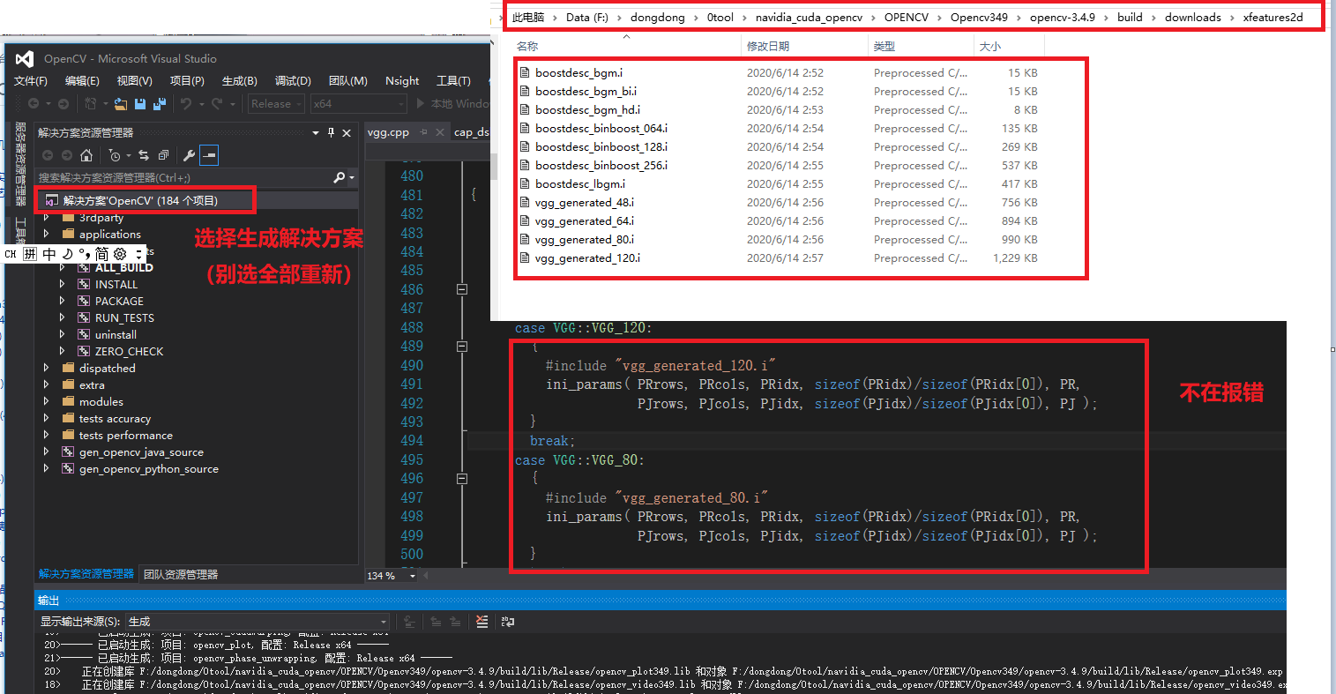1336x694 pixels.
Task: Select solution 'OpenCV' root node
Action: tap(140, 200)
